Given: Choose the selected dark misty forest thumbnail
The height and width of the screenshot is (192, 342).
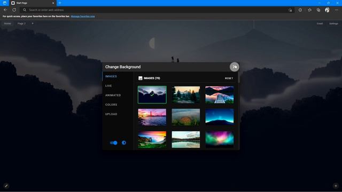Looking at the screenshot, I should click(152, 94).
